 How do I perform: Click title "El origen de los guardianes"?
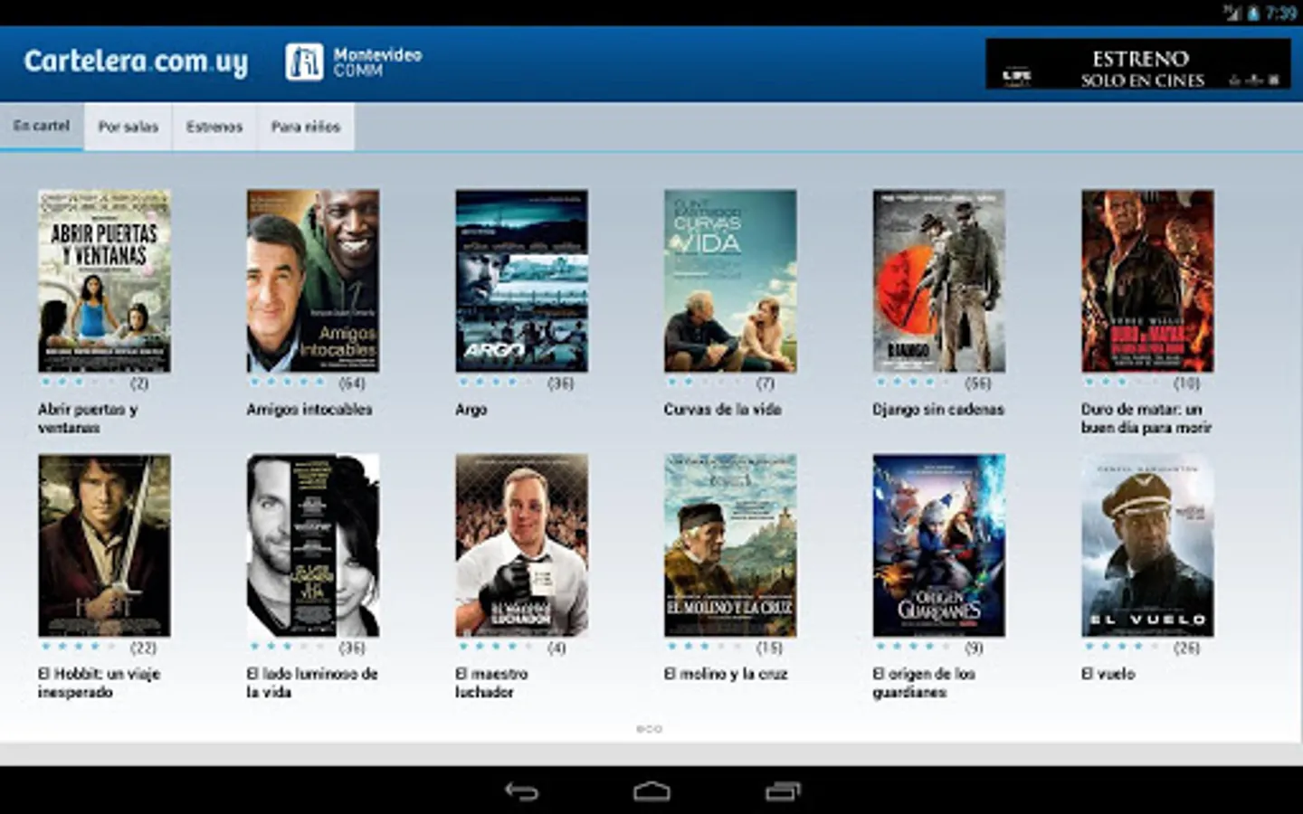924,683
